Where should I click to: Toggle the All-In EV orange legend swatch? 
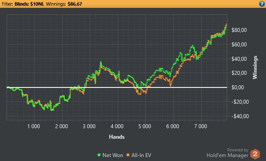point(128,155)
